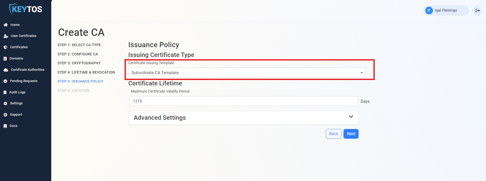486x181 pixels.
Task: Go to Step 4: Lifetime & Revocation
Action: point(86,72)
